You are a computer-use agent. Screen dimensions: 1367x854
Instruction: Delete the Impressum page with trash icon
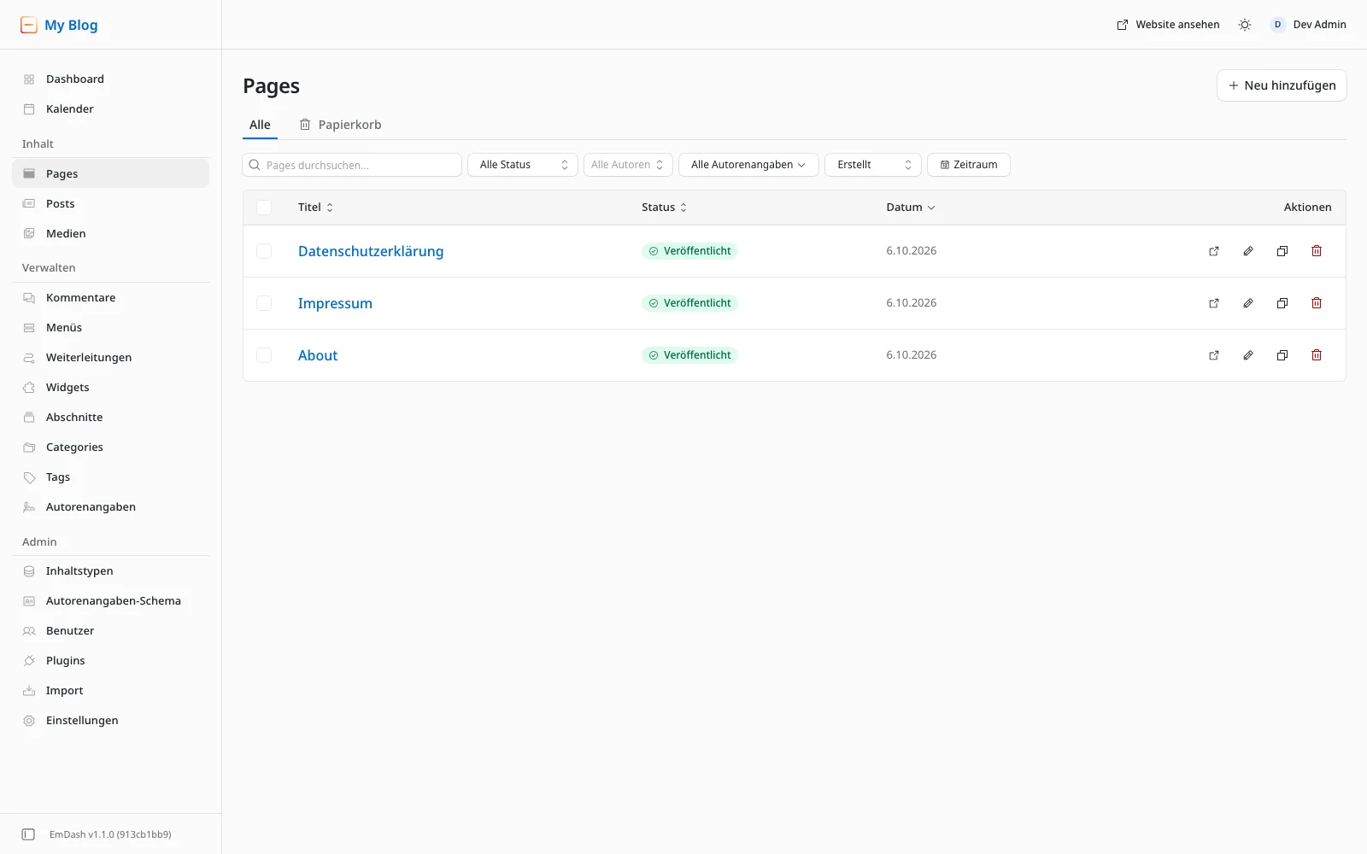pos(1317,303)
